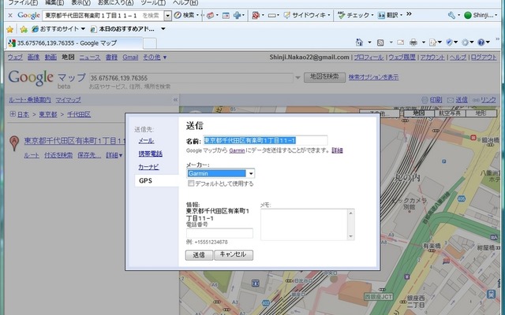Select the GPS tab in 送信 dialog
Viewport: 505px width, 315px height.
(156, 180)
